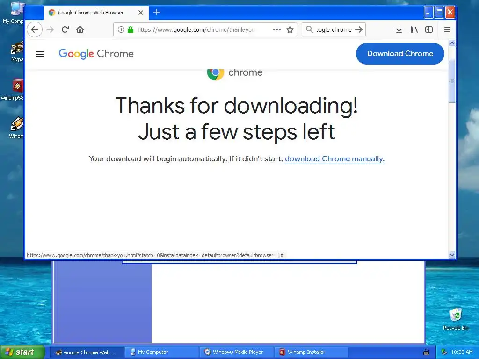This screenshot has height=359, width=479.
Task: Click the forward navigation arrow
Action: pyautogui.click(x=50, y=29)
